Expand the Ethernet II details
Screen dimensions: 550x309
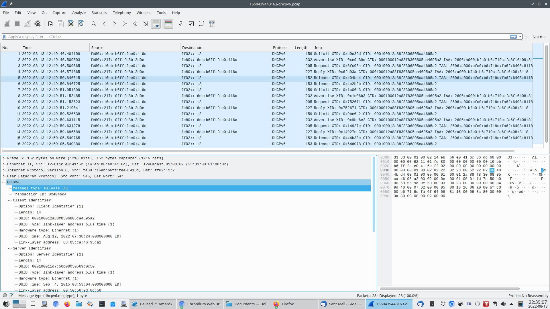point(4,164)
